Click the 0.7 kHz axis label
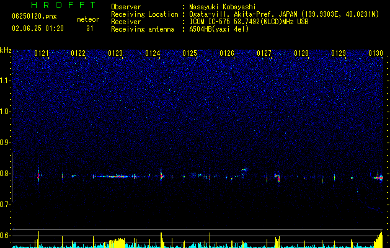 pyautogui.click(x=5, y=205)
